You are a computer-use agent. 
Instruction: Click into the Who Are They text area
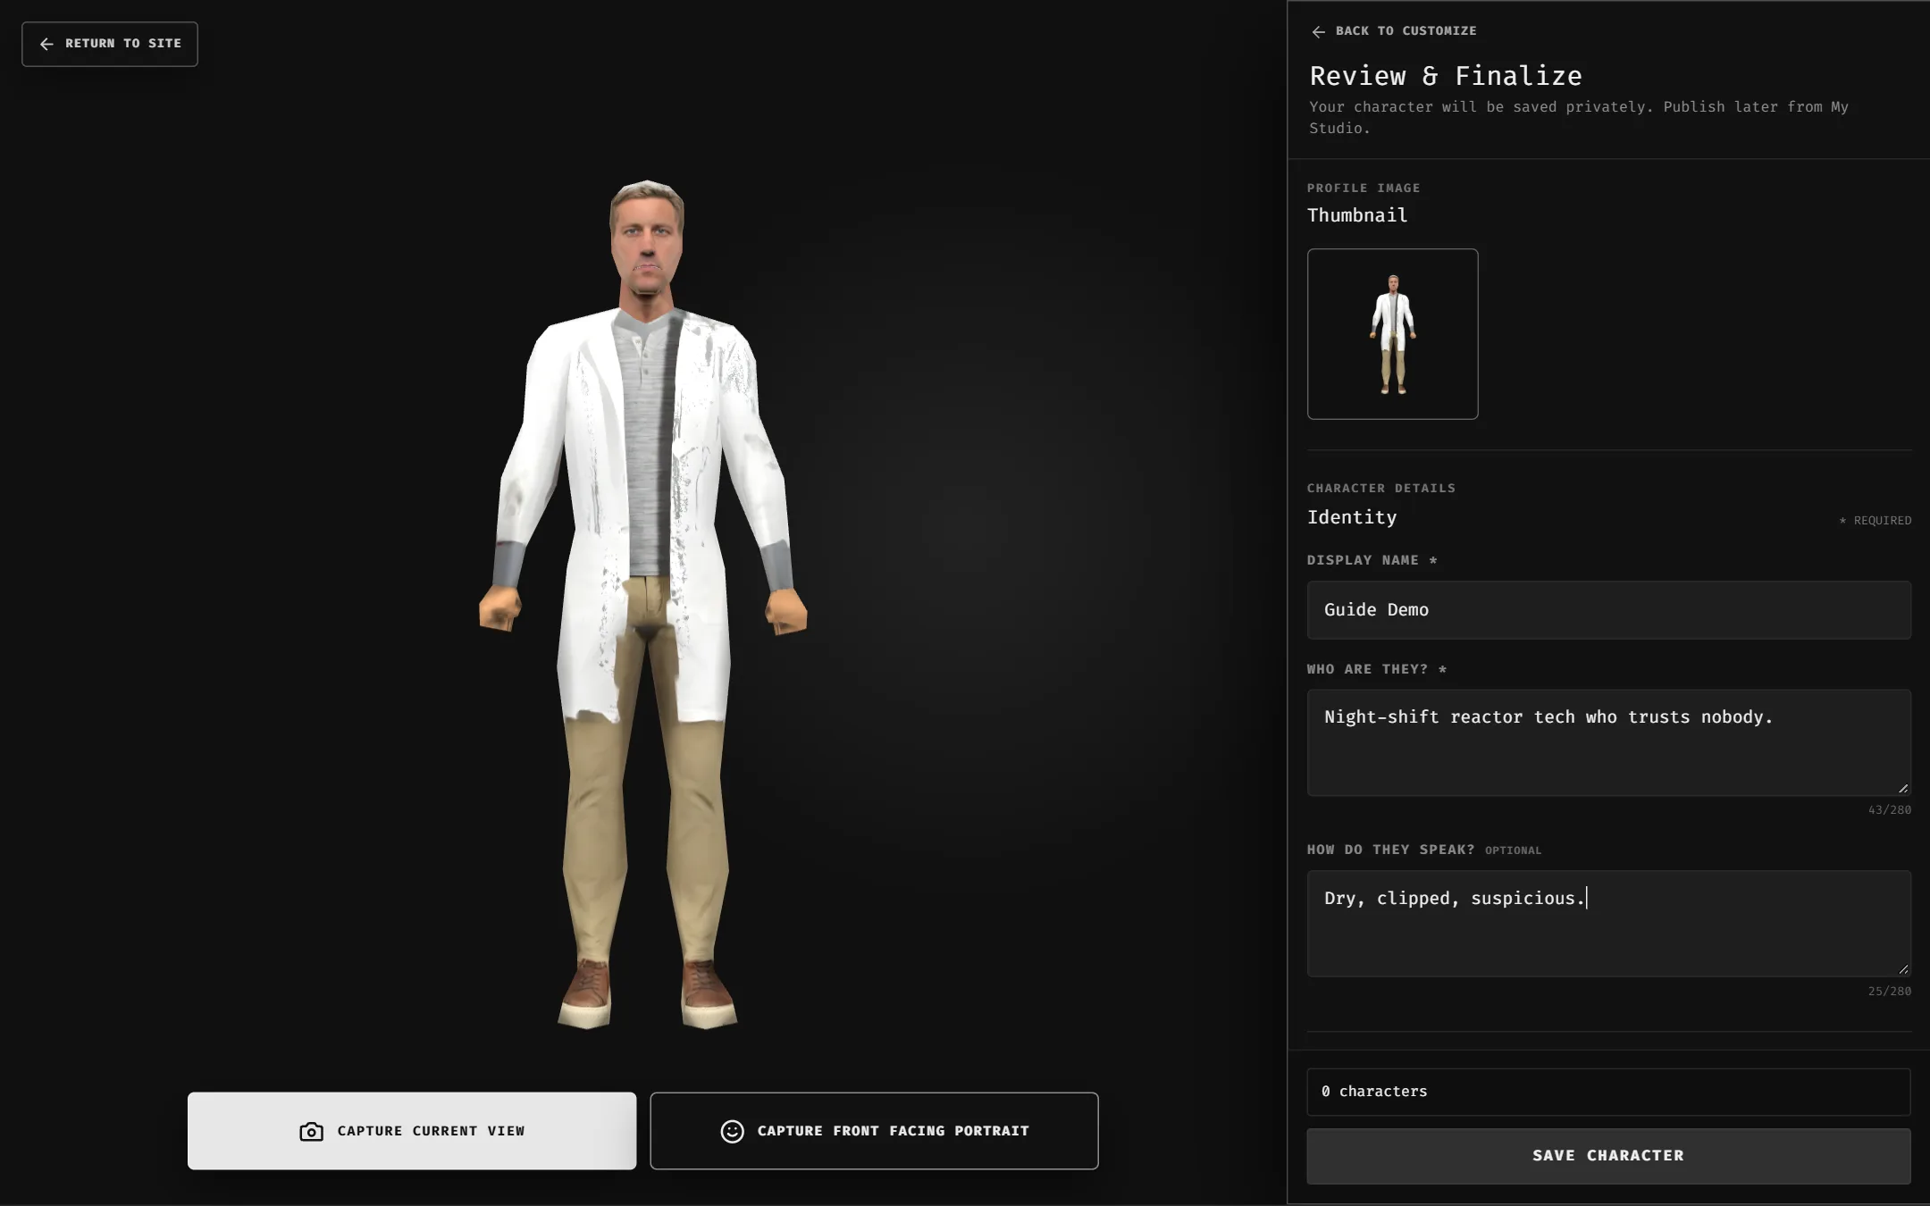pos(1608,742)
